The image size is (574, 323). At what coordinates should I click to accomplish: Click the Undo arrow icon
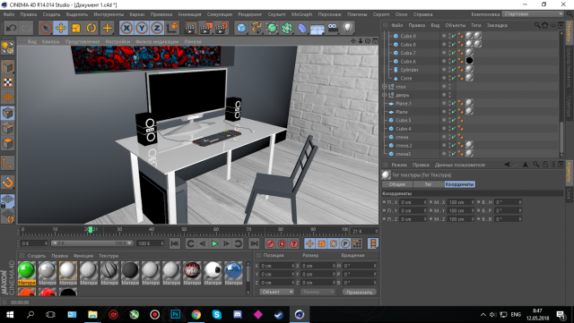[11, 28]
